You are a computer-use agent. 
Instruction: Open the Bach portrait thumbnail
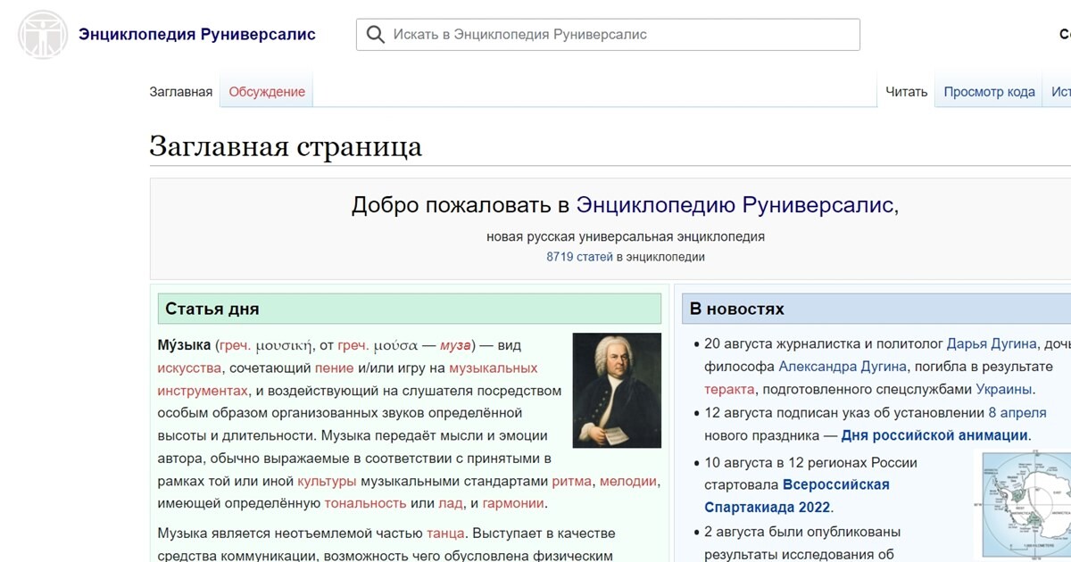click(x=617, y=390)
